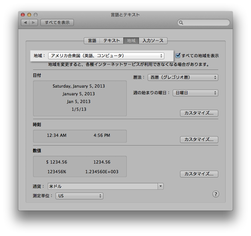Expand the 通貨 combo box arrow
Screen dimensions: 251x236
[160, 186]
